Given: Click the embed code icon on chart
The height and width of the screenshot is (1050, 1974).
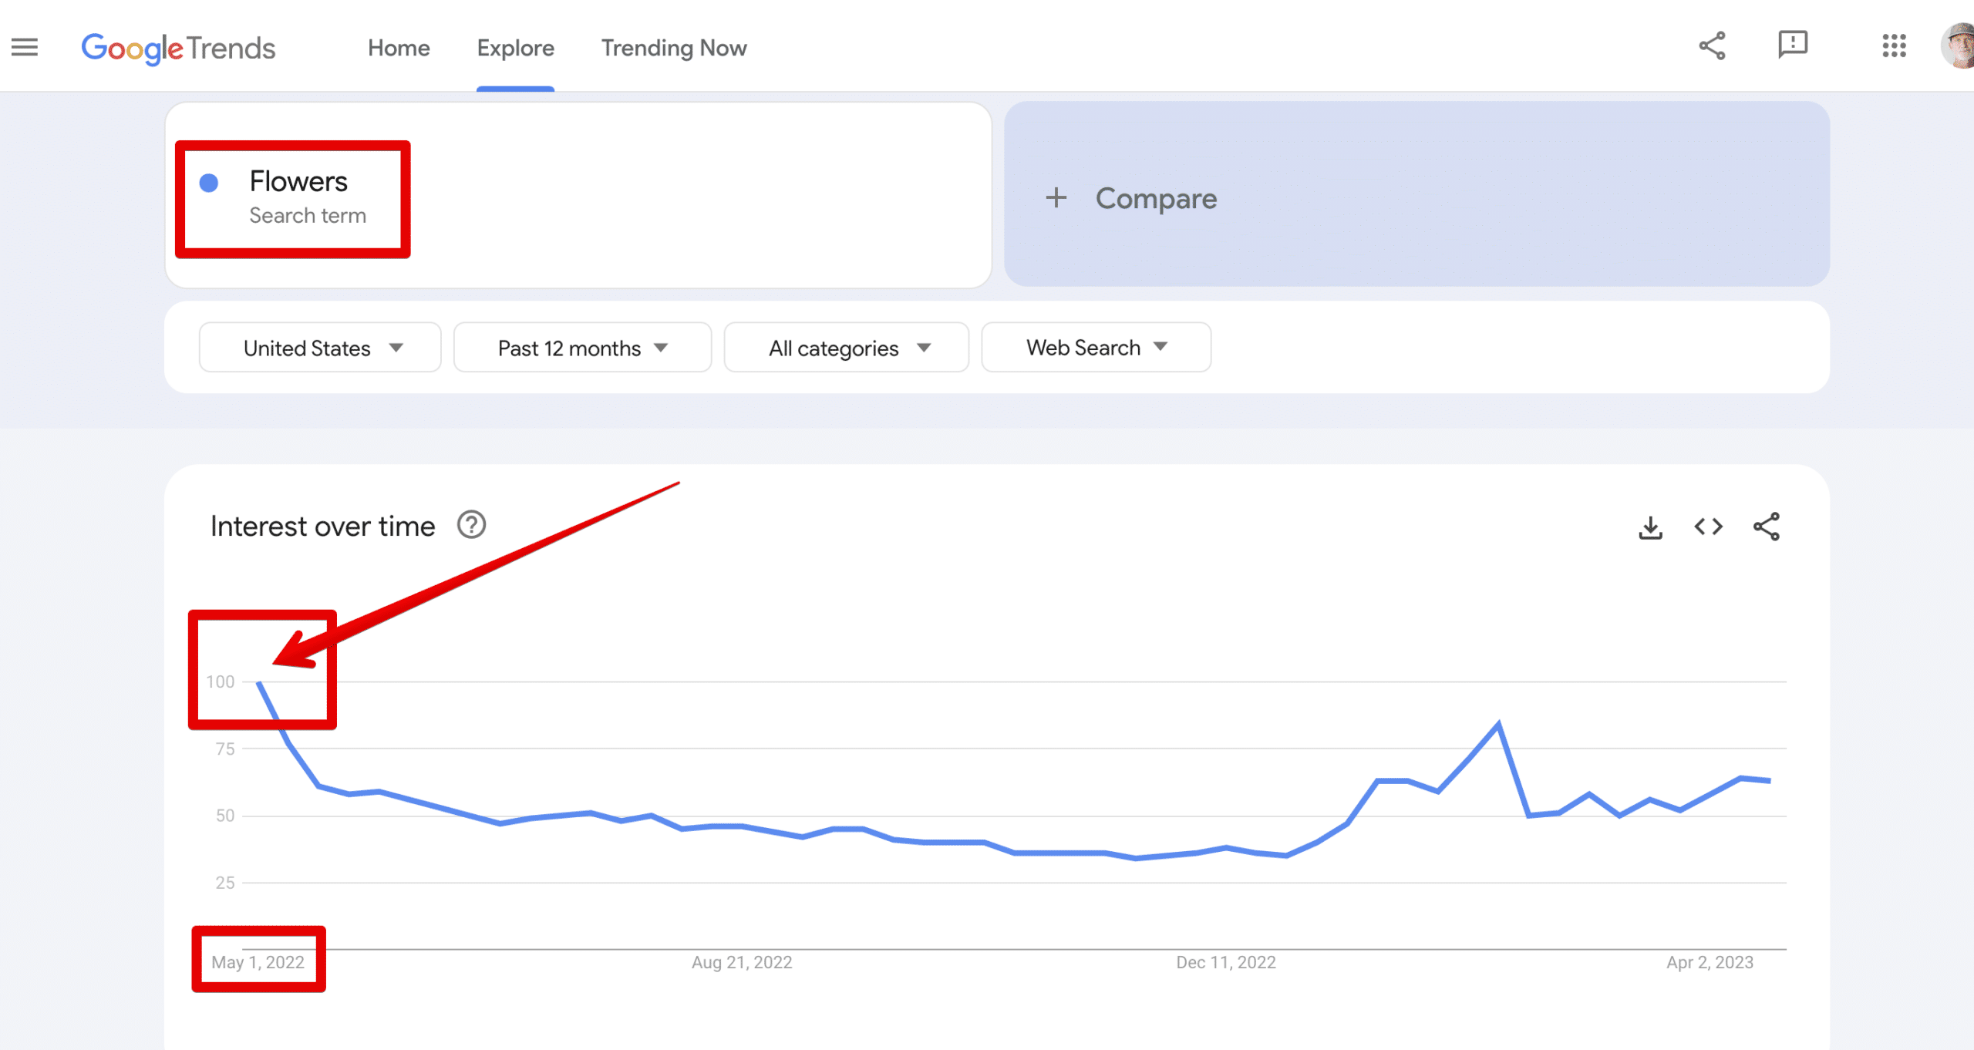Looking at the screenshot, I should click(x=1708, y=527).
